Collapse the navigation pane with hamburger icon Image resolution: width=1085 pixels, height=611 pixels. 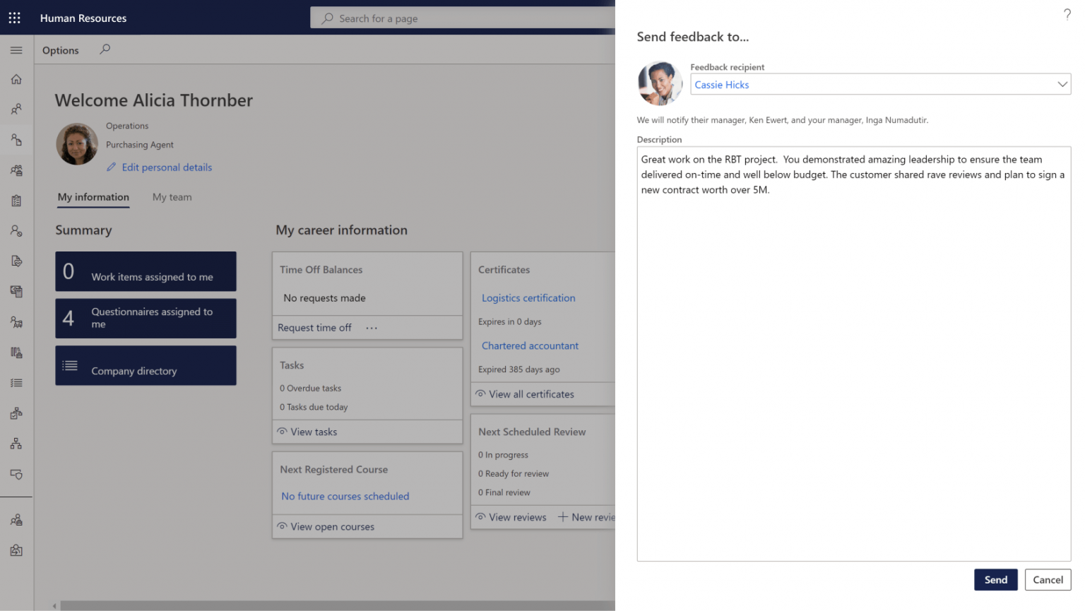coord(16,49)
